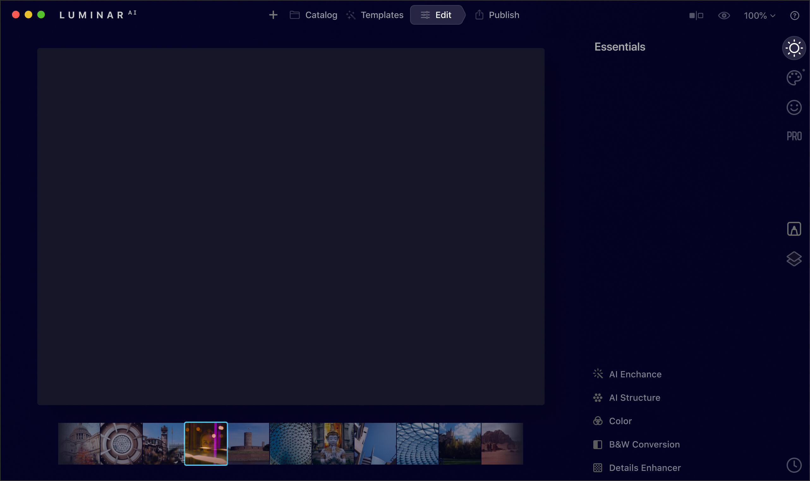Viewport: 810px width, 481px height.
Task: Toggle the before/after comparison view
Action: pos(697,15)
